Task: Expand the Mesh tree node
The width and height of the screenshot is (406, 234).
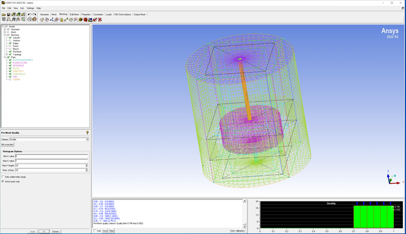Action: tap(5, 32)
